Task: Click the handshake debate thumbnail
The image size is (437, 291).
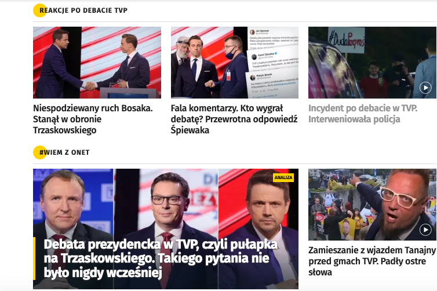Action: point(97,63)
